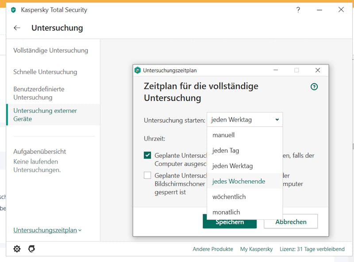Minimize the Kaspersky Total Security window

tap(319, 10)
